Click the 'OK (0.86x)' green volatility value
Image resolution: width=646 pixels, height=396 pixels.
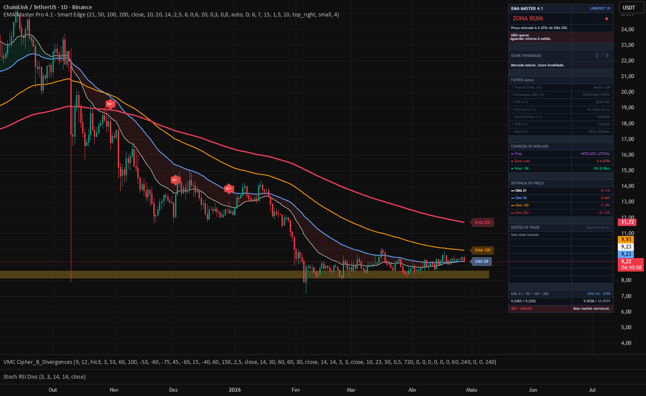pyautogui.click(x=602, y=168)
